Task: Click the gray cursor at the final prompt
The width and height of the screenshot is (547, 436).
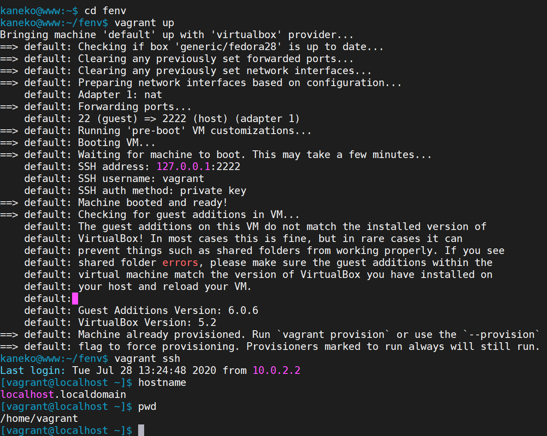Action: pyautogui.click(x=141, y=430)
